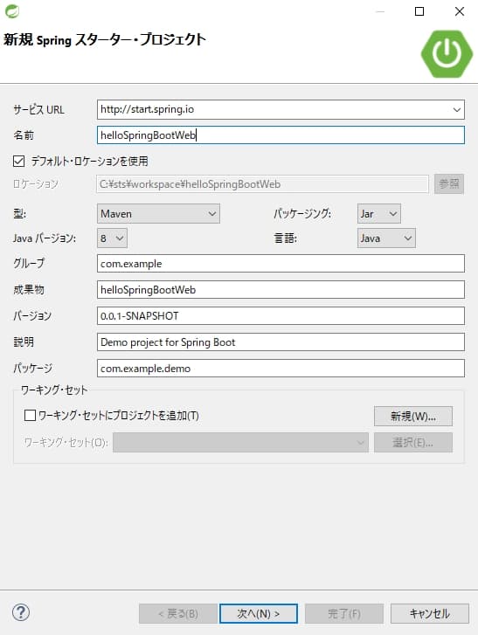478x635 pixels.
Task: Click the 新規(W)... button
Action: click(x=413, y=416)
